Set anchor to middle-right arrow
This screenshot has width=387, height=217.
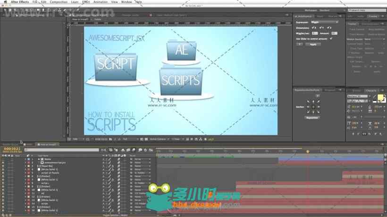point(319,107)
